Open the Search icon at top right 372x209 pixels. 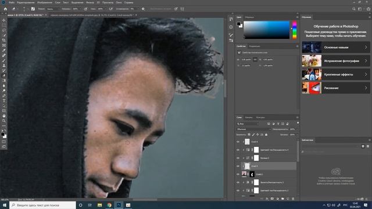click(354, 9)
